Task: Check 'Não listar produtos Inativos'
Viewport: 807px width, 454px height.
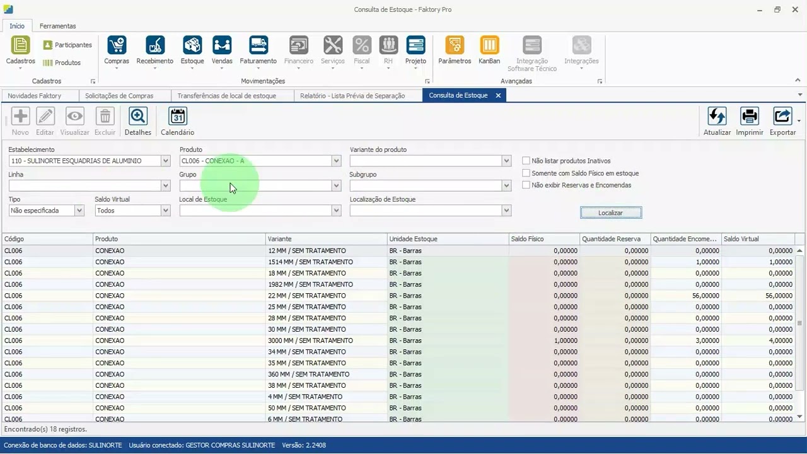Action: (x=526, y=161)
